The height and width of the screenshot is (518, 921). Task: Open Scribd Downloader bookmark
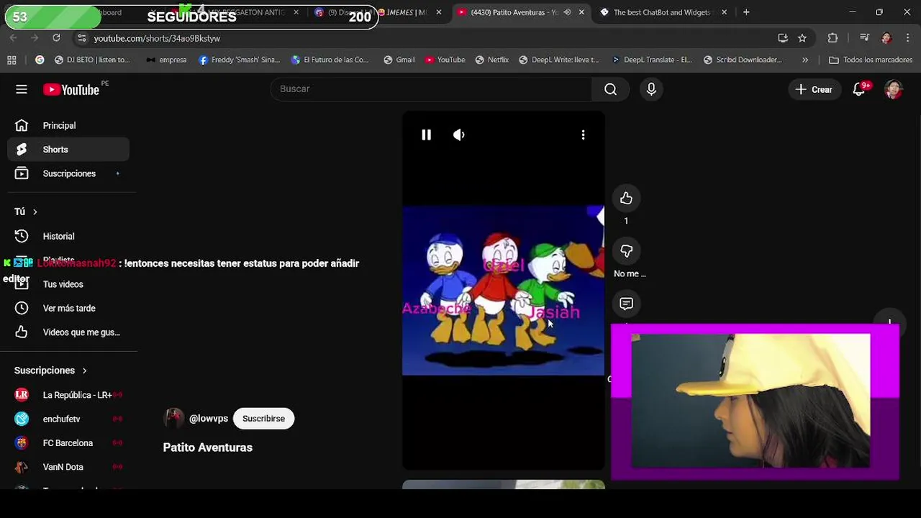pyautogui.click(x=743, y=60)
